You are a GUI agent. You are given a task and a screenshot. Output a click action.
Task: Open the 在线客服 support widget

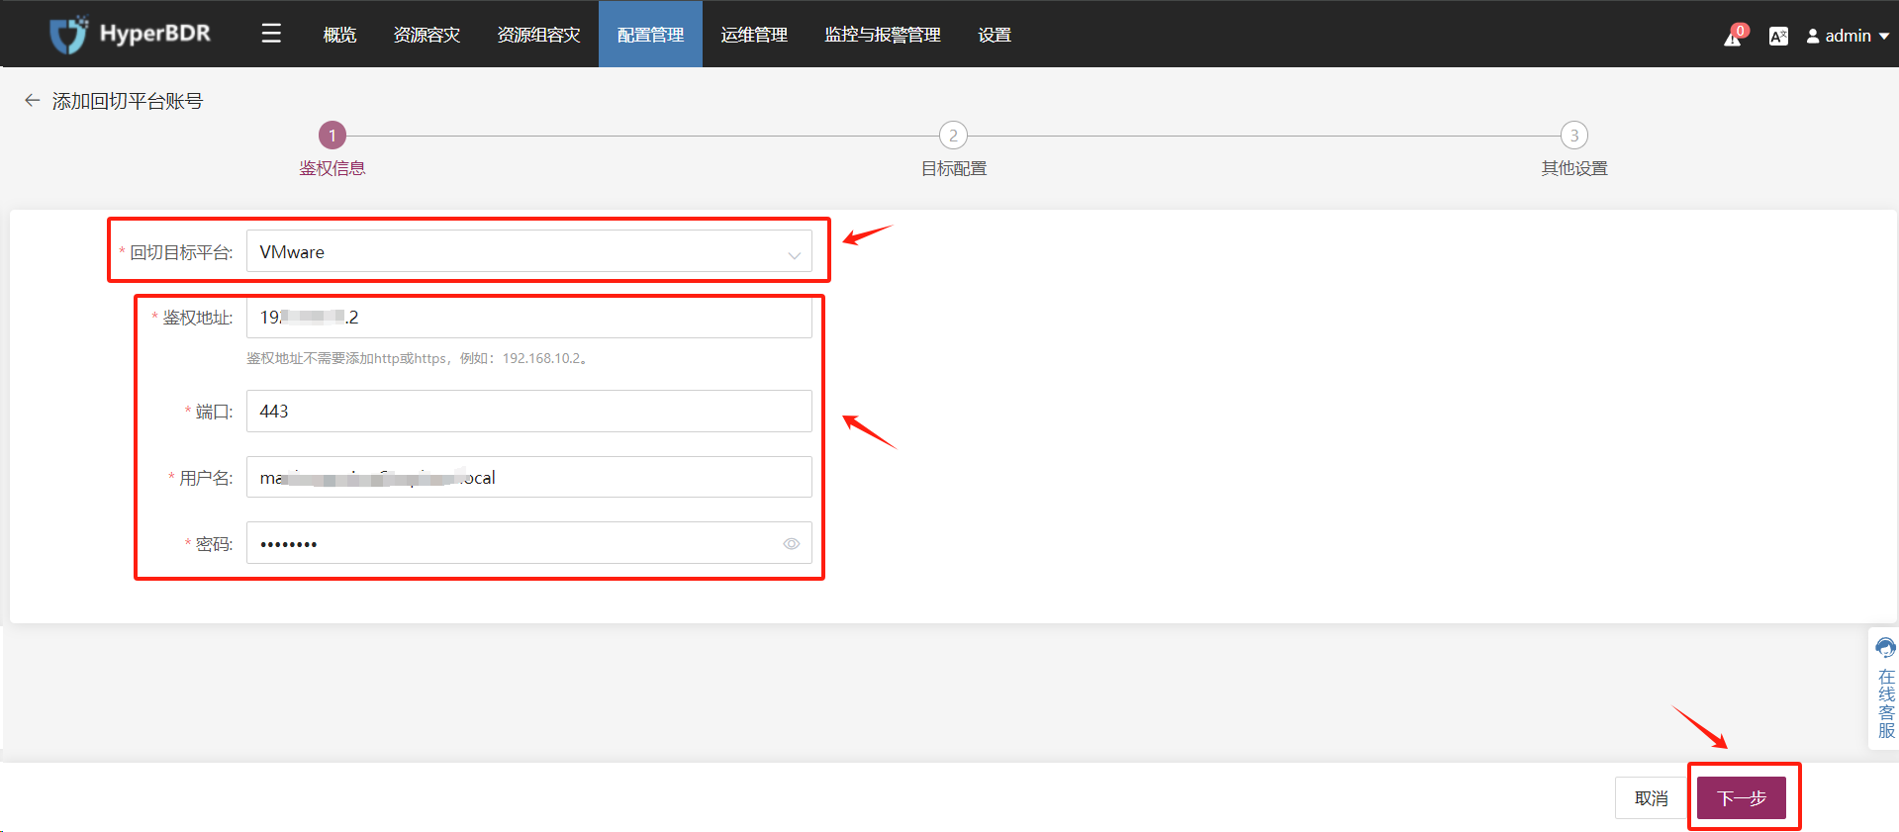[x=1885, y=689]
